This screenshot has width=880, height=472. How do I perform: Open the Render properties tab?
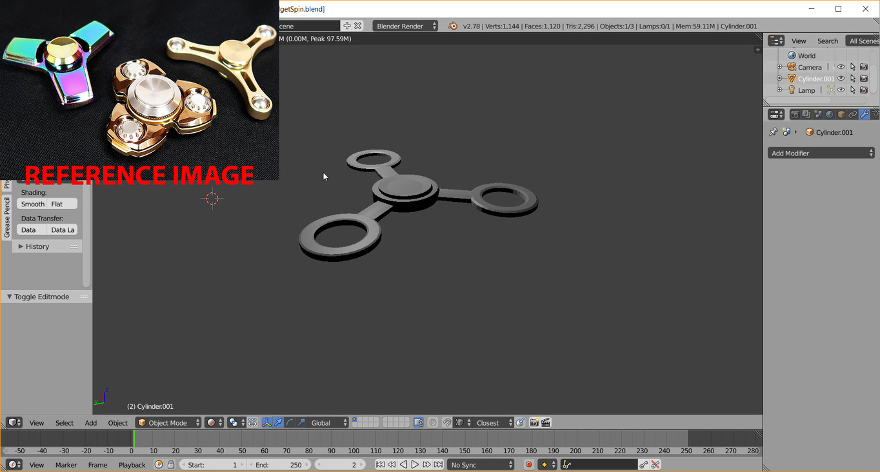pyautogui.click(x=795, y=114)
